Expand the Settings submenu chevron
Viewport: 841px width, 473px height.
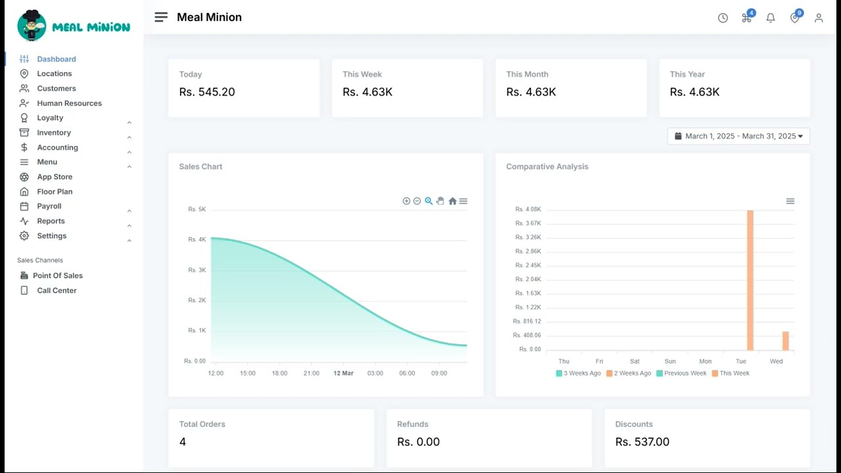pyautogui.click(x=129, y=240)
